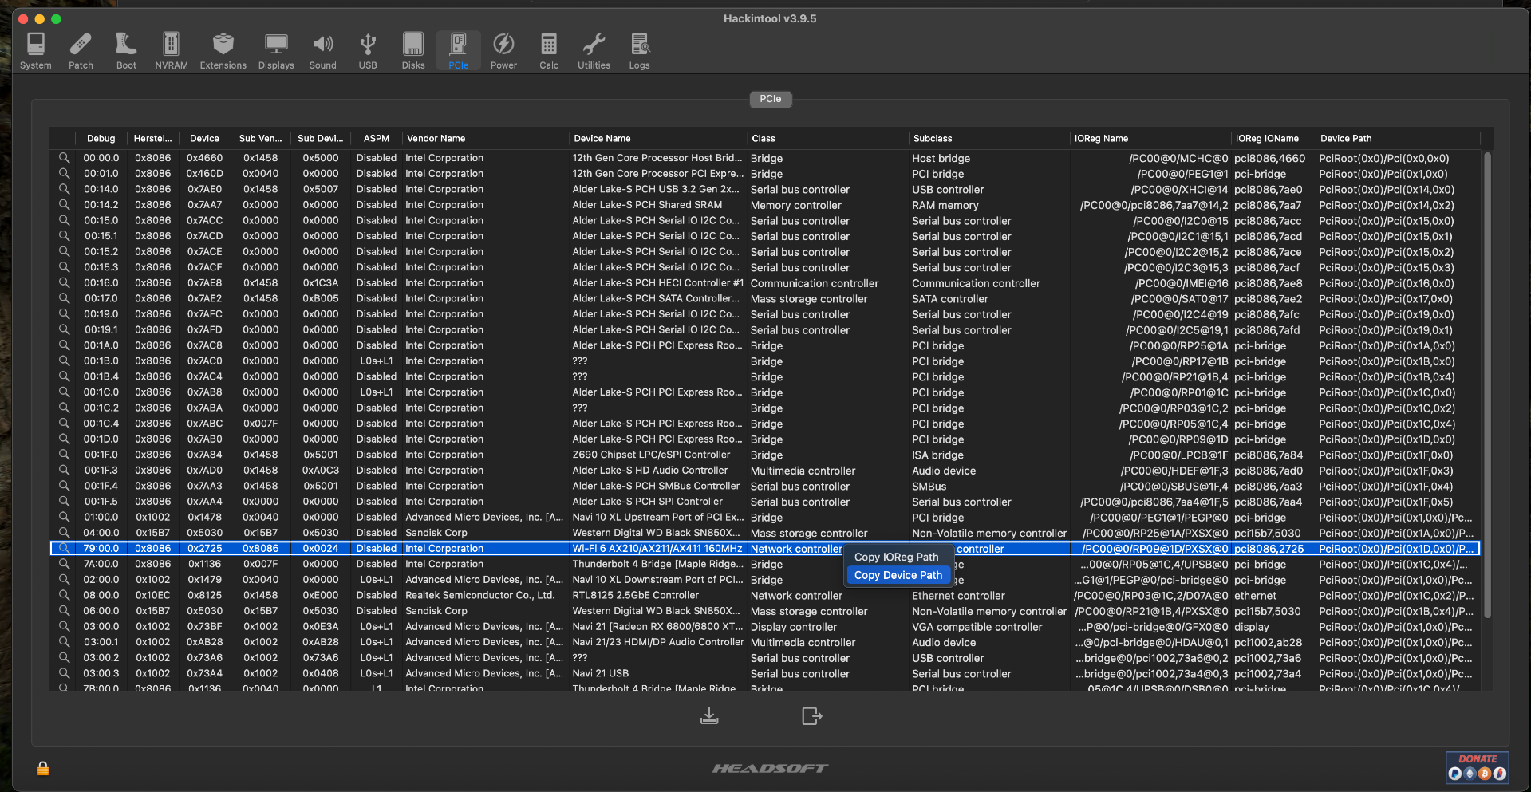Choose Copy IOReg Path from context menu
Screen dimensions: 1531x792
pyautogui.click(x=896, y=557)
